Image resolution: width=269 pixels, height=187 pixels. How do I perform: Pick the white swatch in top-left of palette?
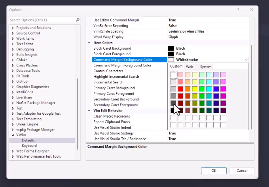(174, 75)
